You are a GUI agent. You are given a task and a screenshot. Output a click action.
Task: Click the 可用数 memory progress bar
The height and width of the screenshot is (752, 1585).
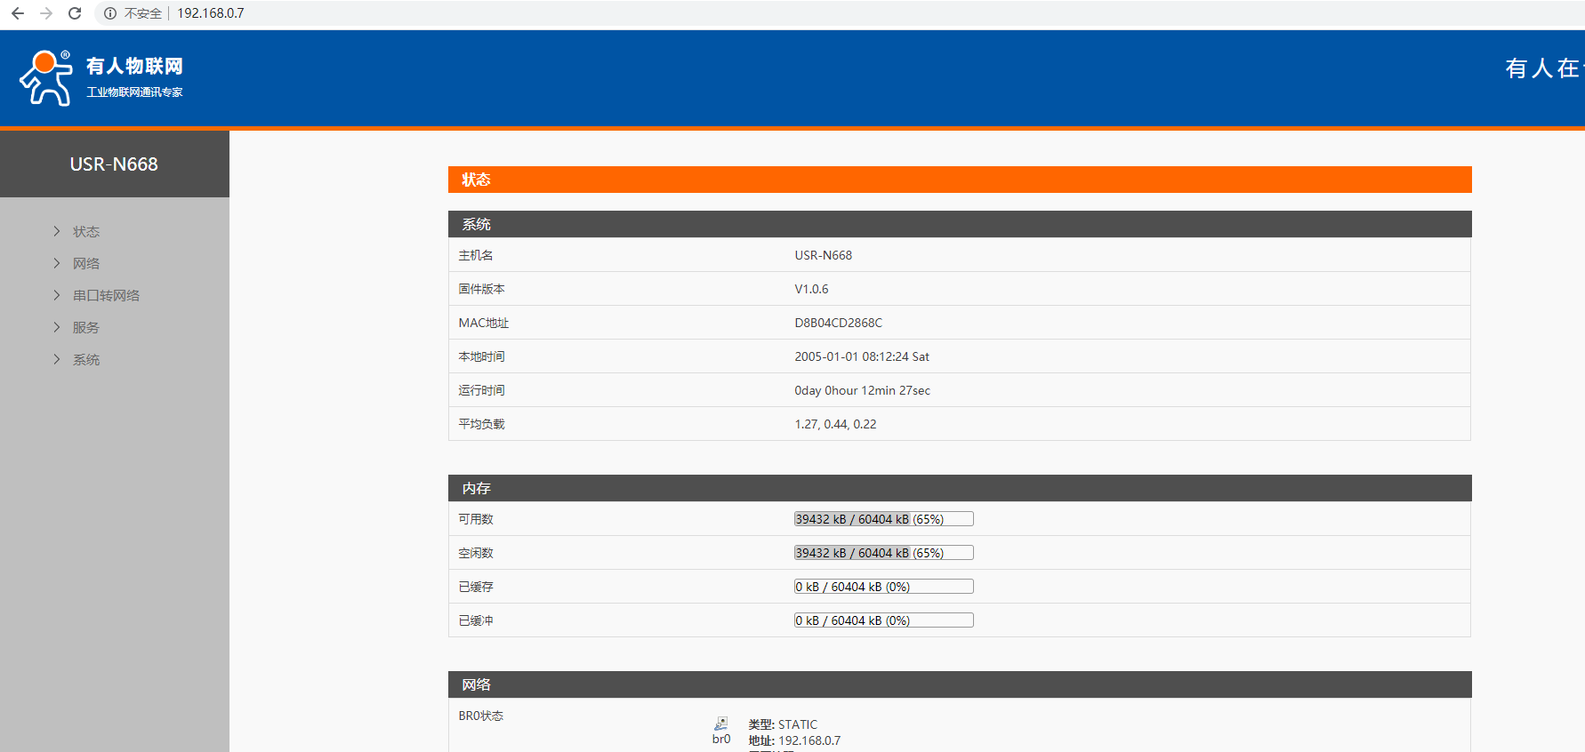[883, 519]
